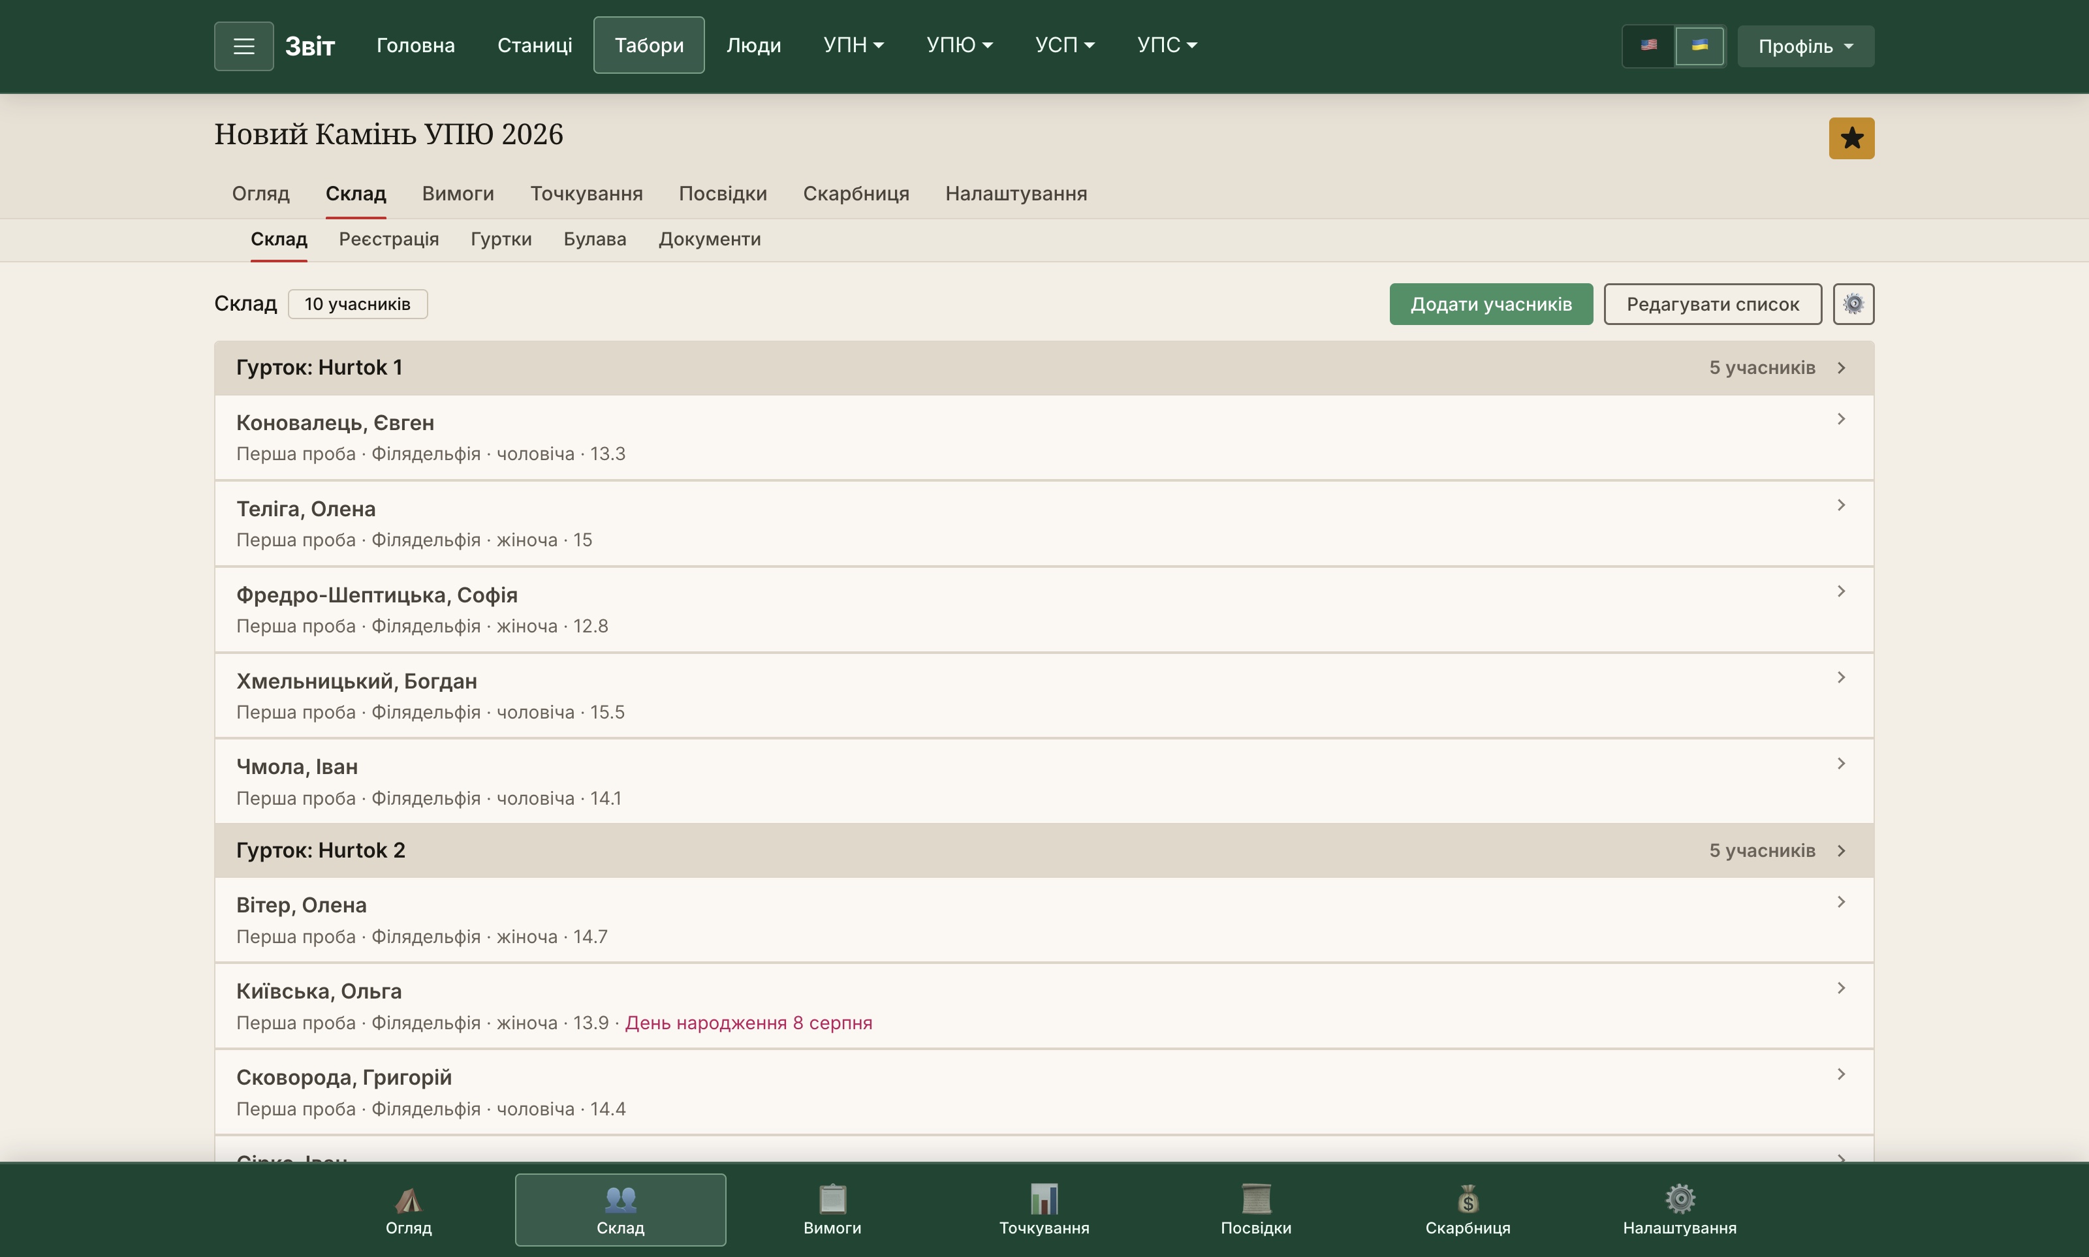2089x1257 pixels.
Task: Open chevron for Вітер, Олена
Action: [x=1841, y=902]
